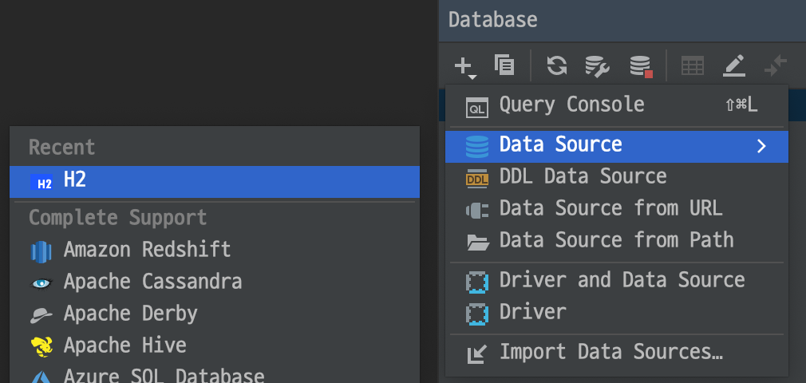Image resolution: width=806 pixels, height=383 pixels.
Task: Click the orange DDL icon
Action: point(477,179)
